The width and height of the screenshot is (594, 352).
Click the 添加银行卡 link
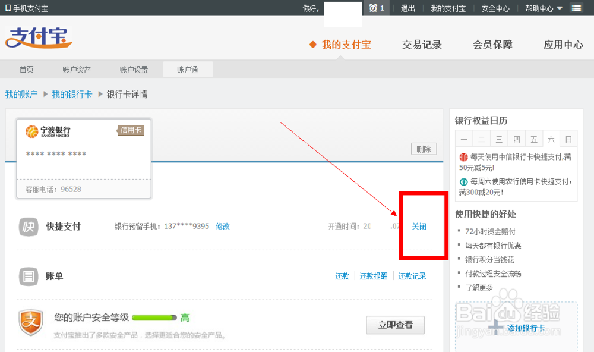526,328
